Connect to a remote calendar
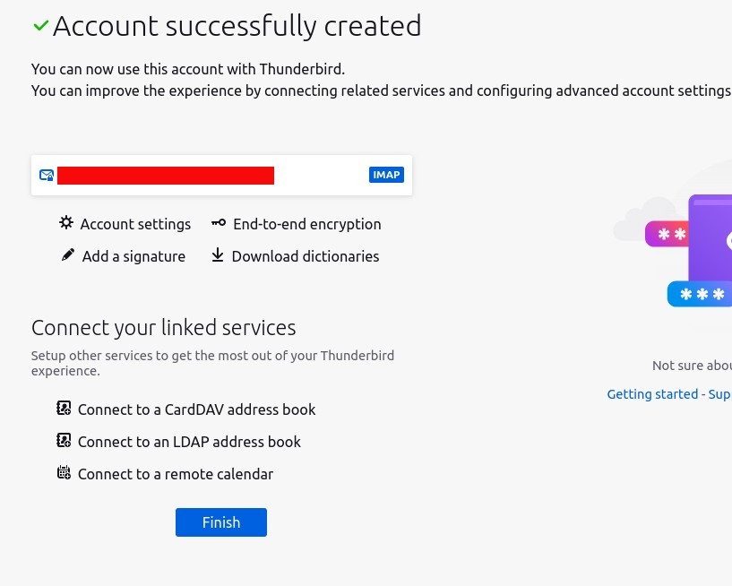 pyautogui.click(x=175, y=474)
